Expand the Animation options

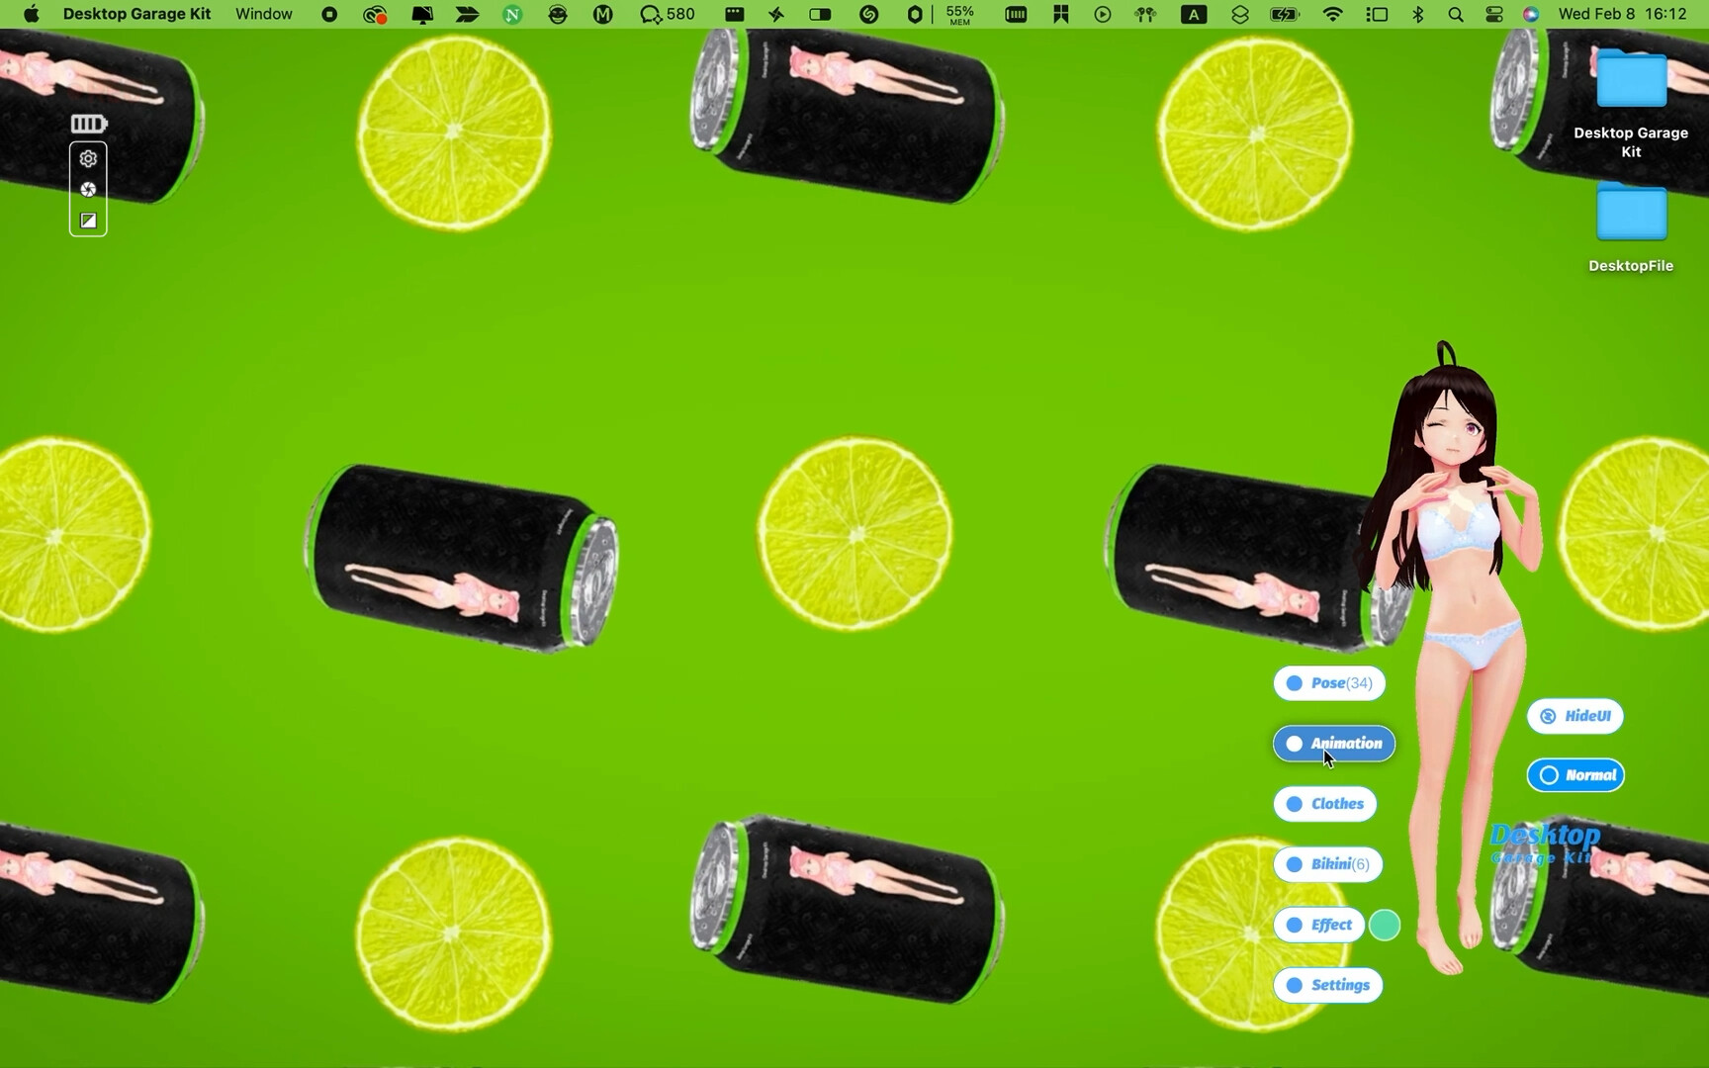pyautogui.click(x=1333, y=744)
